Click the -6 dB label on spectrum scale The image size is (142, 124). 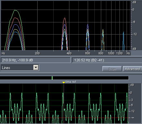pos(134,22)
